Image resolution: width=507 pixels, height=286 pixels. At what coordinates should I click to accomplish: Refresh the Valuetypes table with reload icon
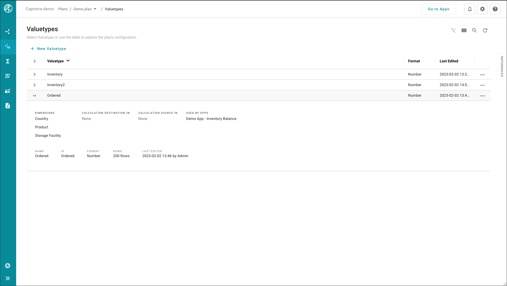(485, 30)
